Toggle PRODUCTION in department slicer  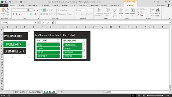click(x=73, y=56)
